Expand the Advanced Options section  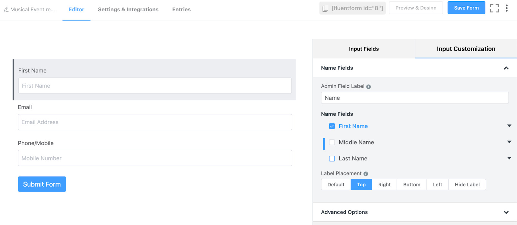point(506,212)
